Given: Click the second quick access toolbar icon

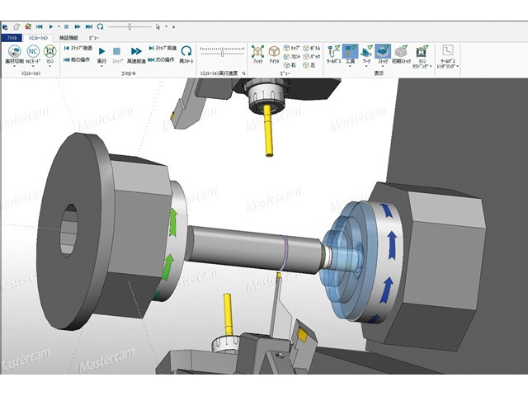Looking at the screenshot, I should pos(16,26).
